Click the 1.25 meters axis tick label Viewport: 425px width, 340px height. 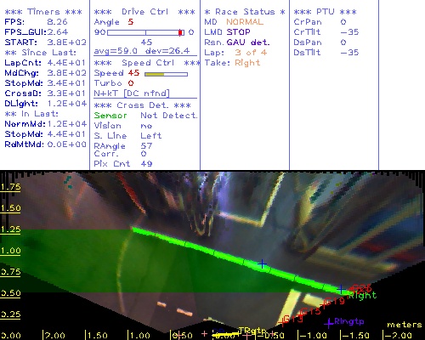pos(10,229)
